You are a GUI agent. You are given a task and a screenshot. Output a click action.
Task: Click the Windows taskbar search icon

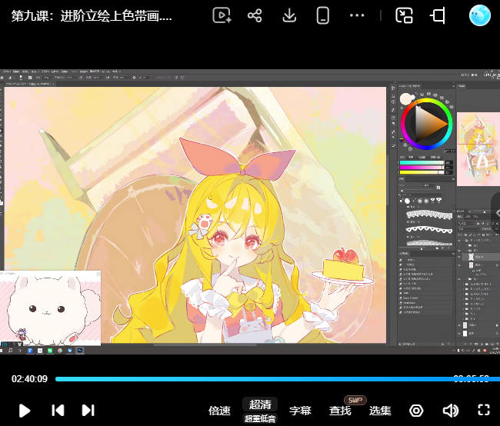click(x=10, y=351)
